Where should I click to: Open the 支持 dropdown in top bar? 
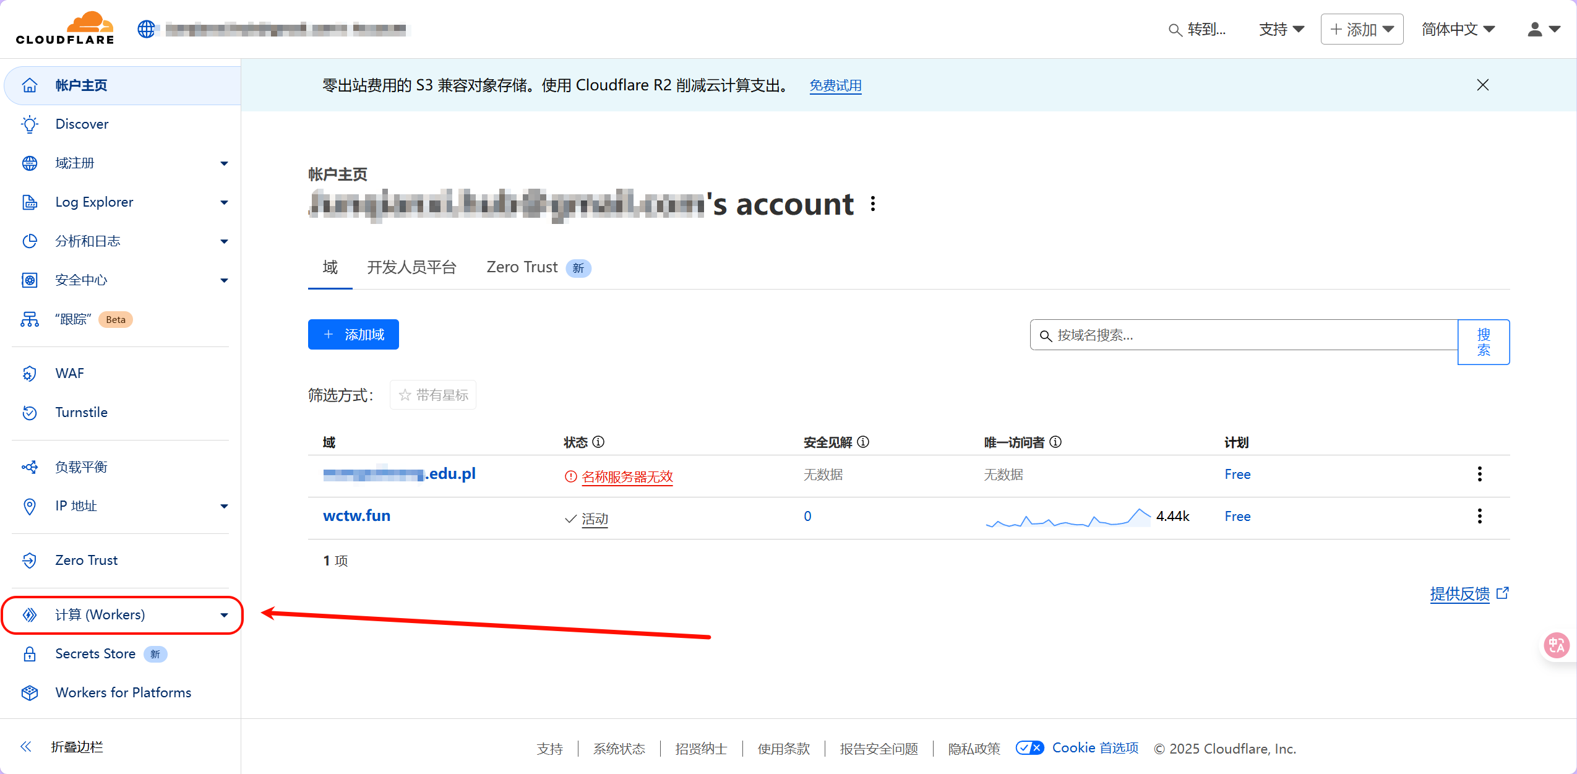pyautogui.click(x=1281, y=29)
